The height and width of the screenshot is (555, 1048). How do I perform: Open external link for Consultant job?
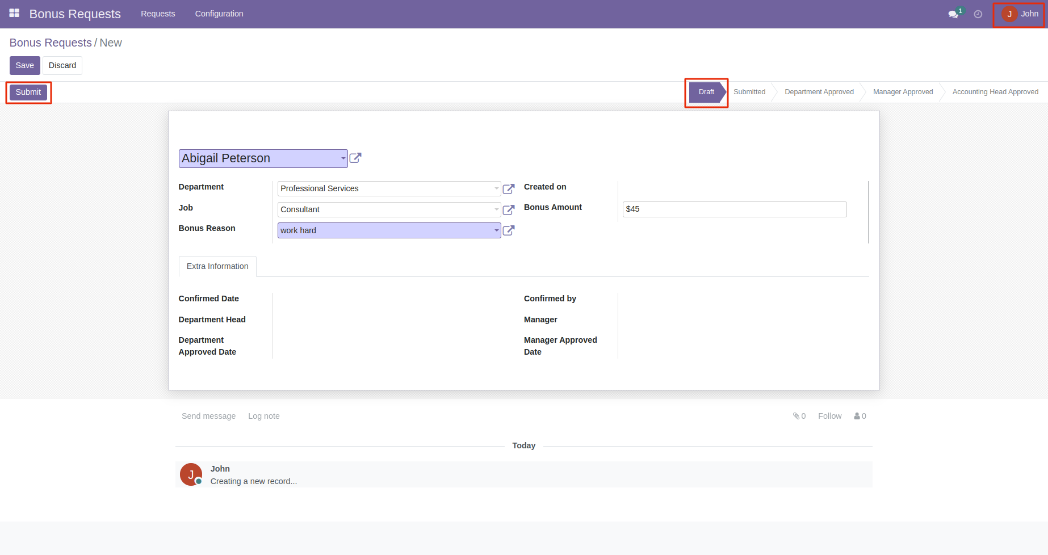coord(509,209)
